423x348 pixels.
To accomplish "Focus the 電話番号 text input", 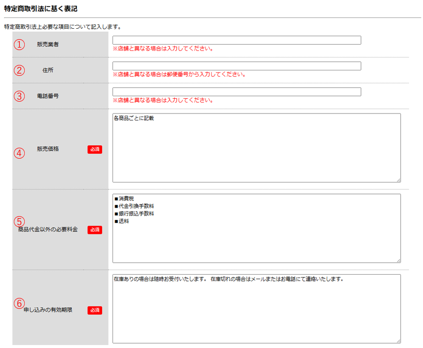I will pyautogui.click(x=236, y=92).
